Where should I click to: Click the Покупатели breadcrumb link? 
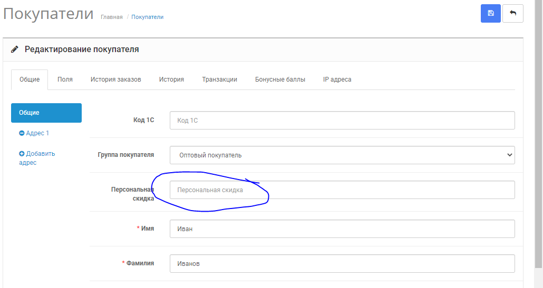(147, 17)
